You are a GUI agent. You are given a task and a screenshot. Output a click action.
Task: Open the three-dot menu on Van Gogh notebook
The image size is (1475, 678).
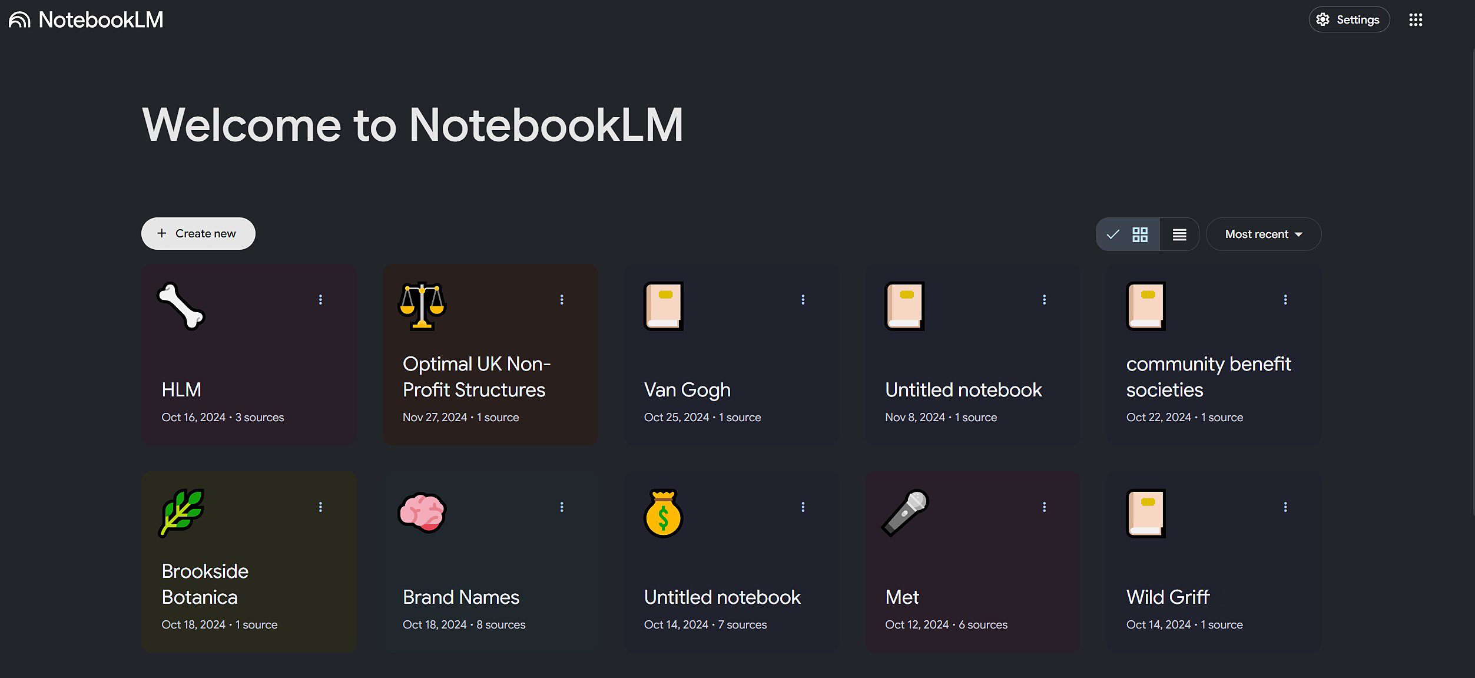[x=803, y=300]
